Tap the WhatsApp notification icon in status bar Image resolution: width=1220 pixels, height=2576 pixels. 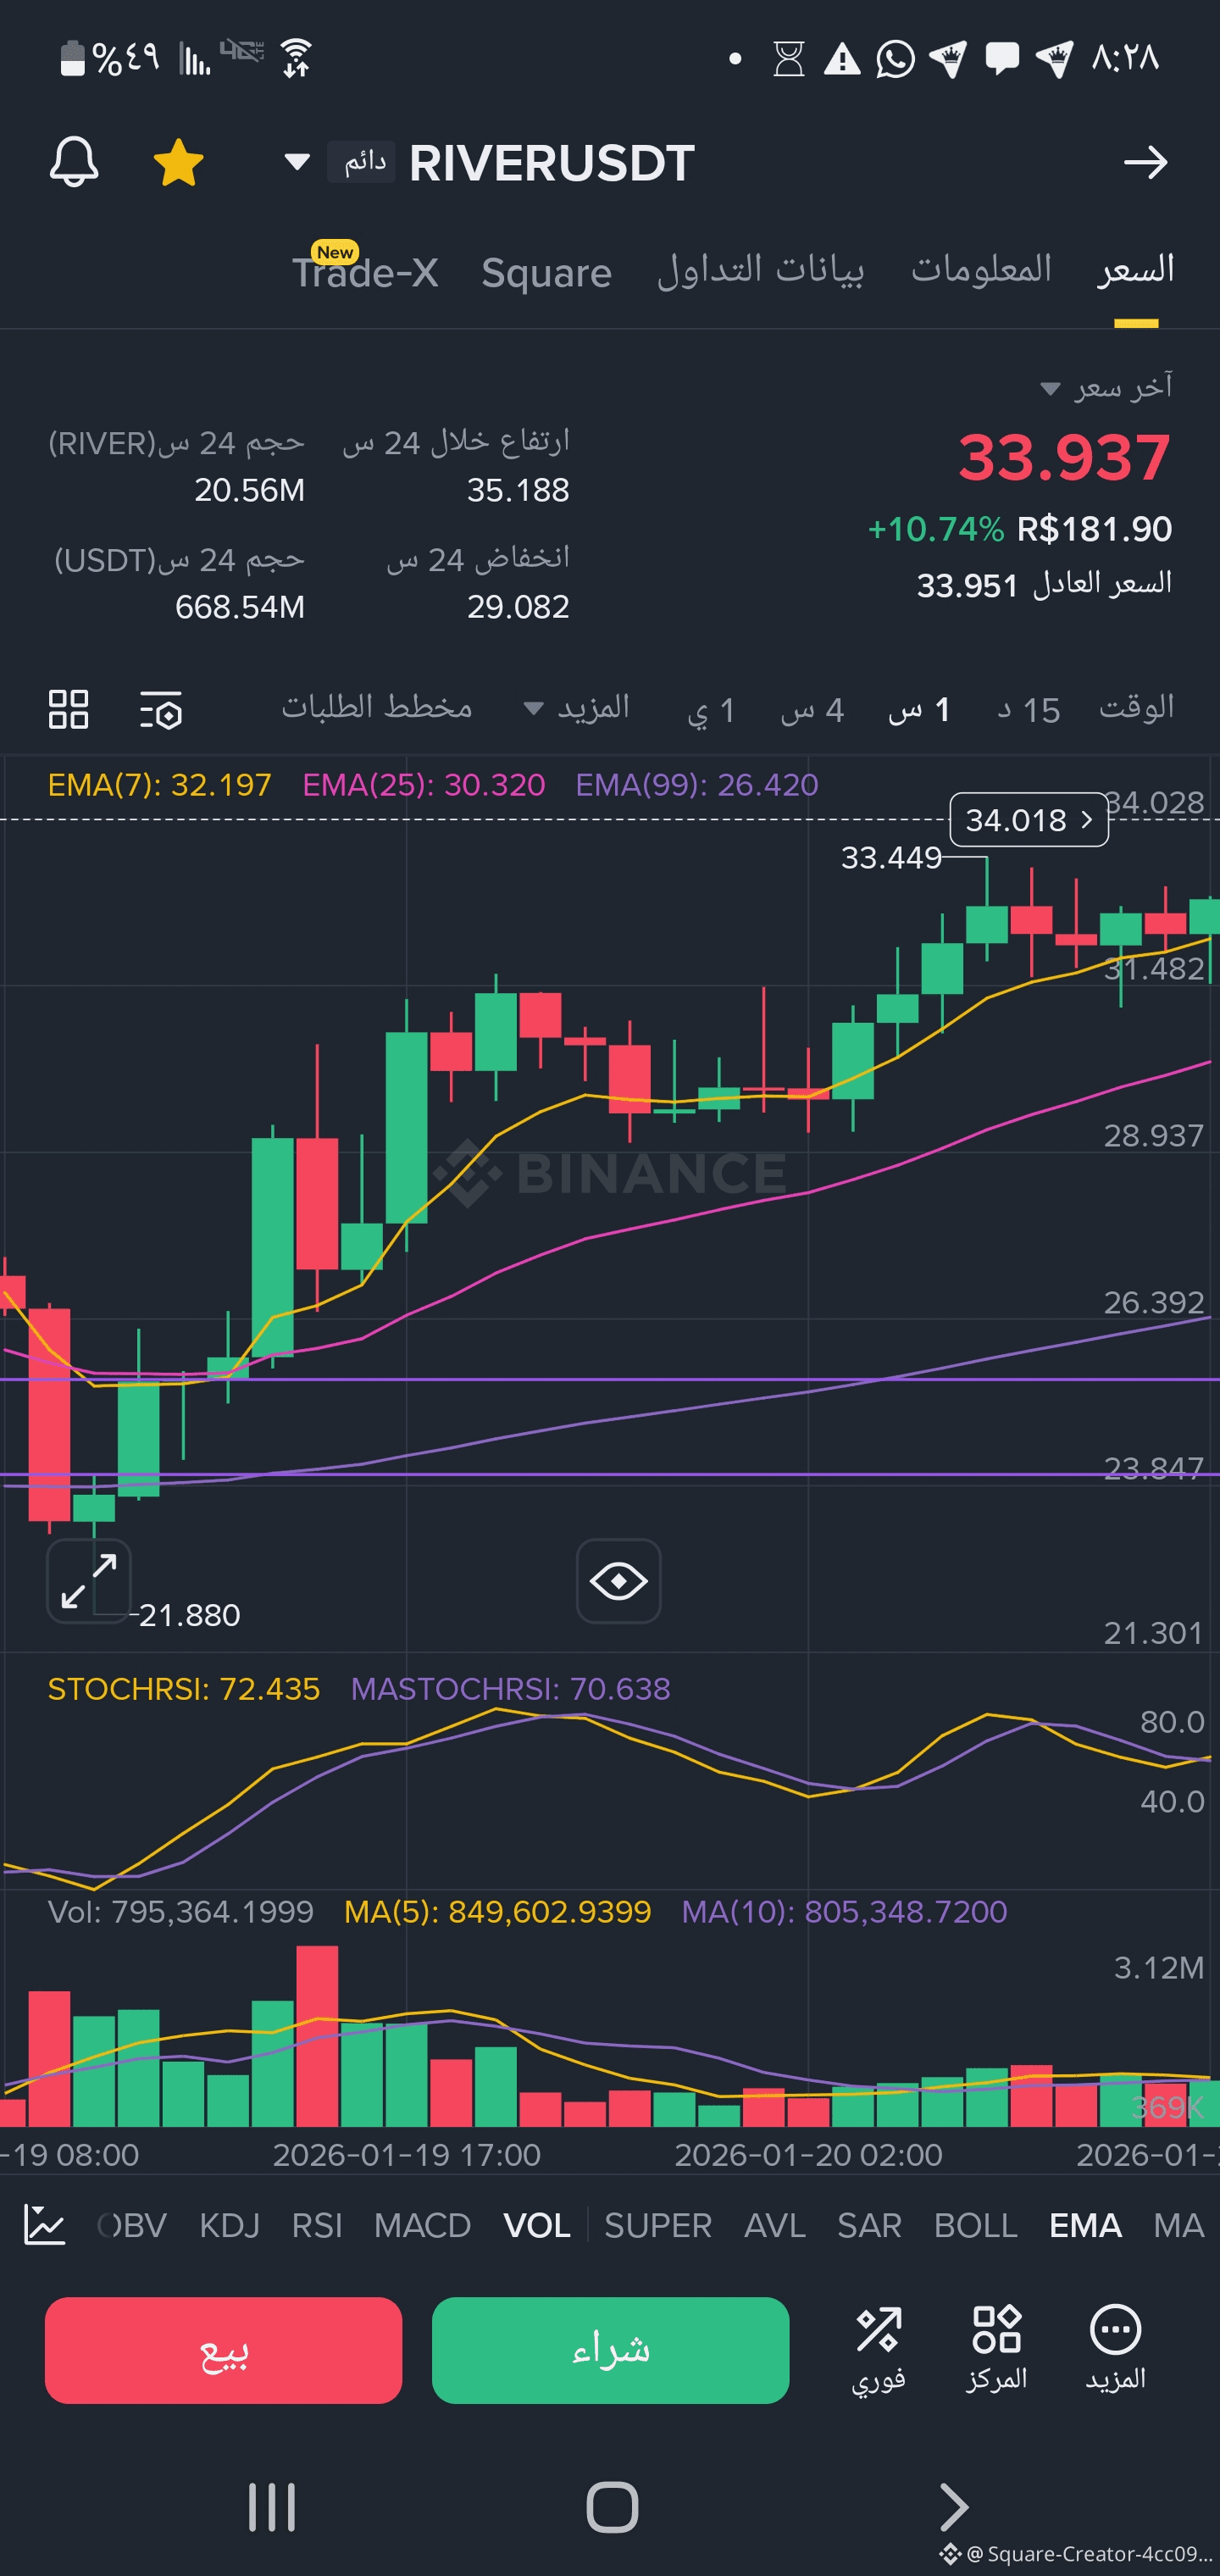point(895,59)
